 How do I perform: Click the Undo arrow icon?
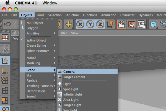7,24
